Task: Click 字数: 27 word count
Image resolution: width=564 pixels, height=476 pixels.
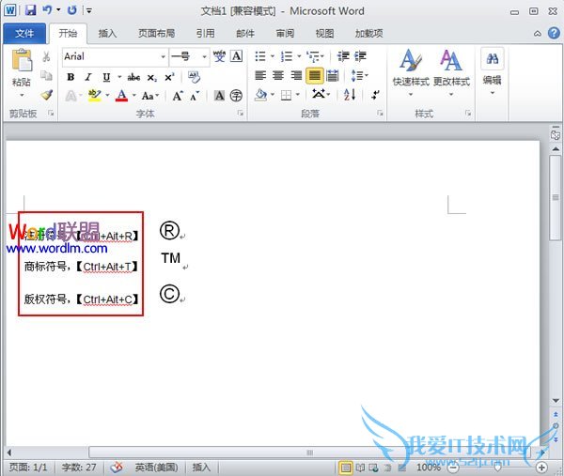Action: coord(79,468)
